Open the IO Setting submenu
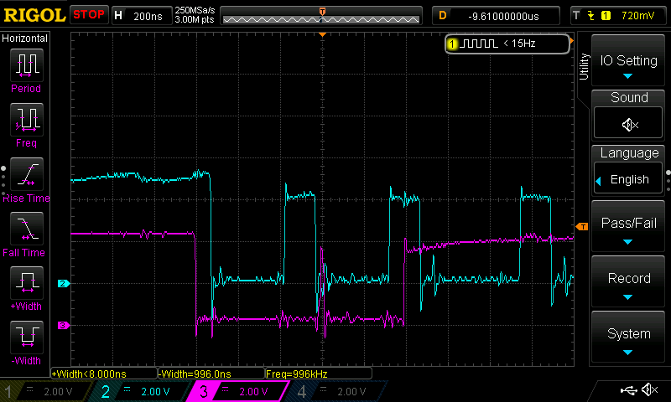This screenshot has width=671, height=402. 629,65
